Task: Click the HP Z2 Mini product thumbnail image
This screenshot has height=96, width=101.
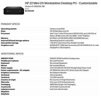Action: (14, 10)
